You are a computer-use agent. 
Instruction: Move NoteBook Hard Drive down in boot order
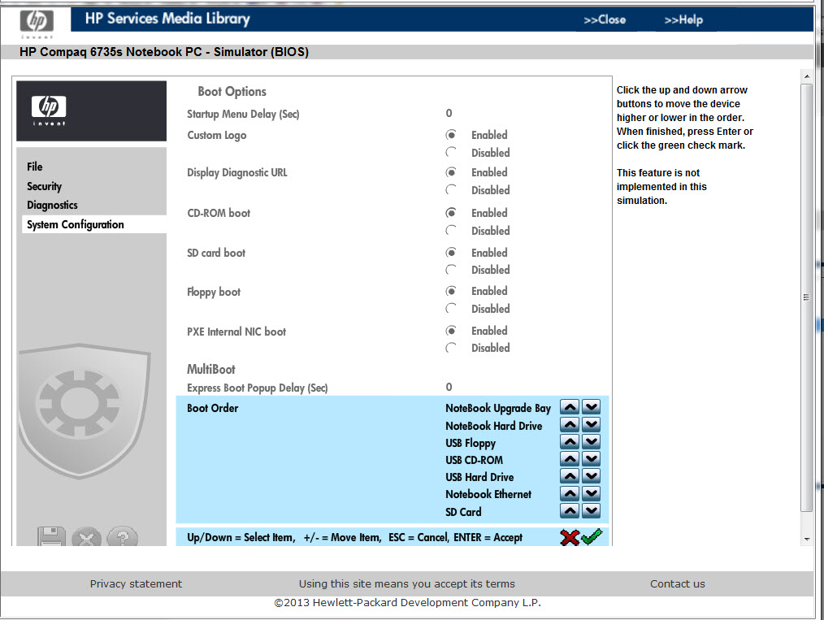coord(592,424)
